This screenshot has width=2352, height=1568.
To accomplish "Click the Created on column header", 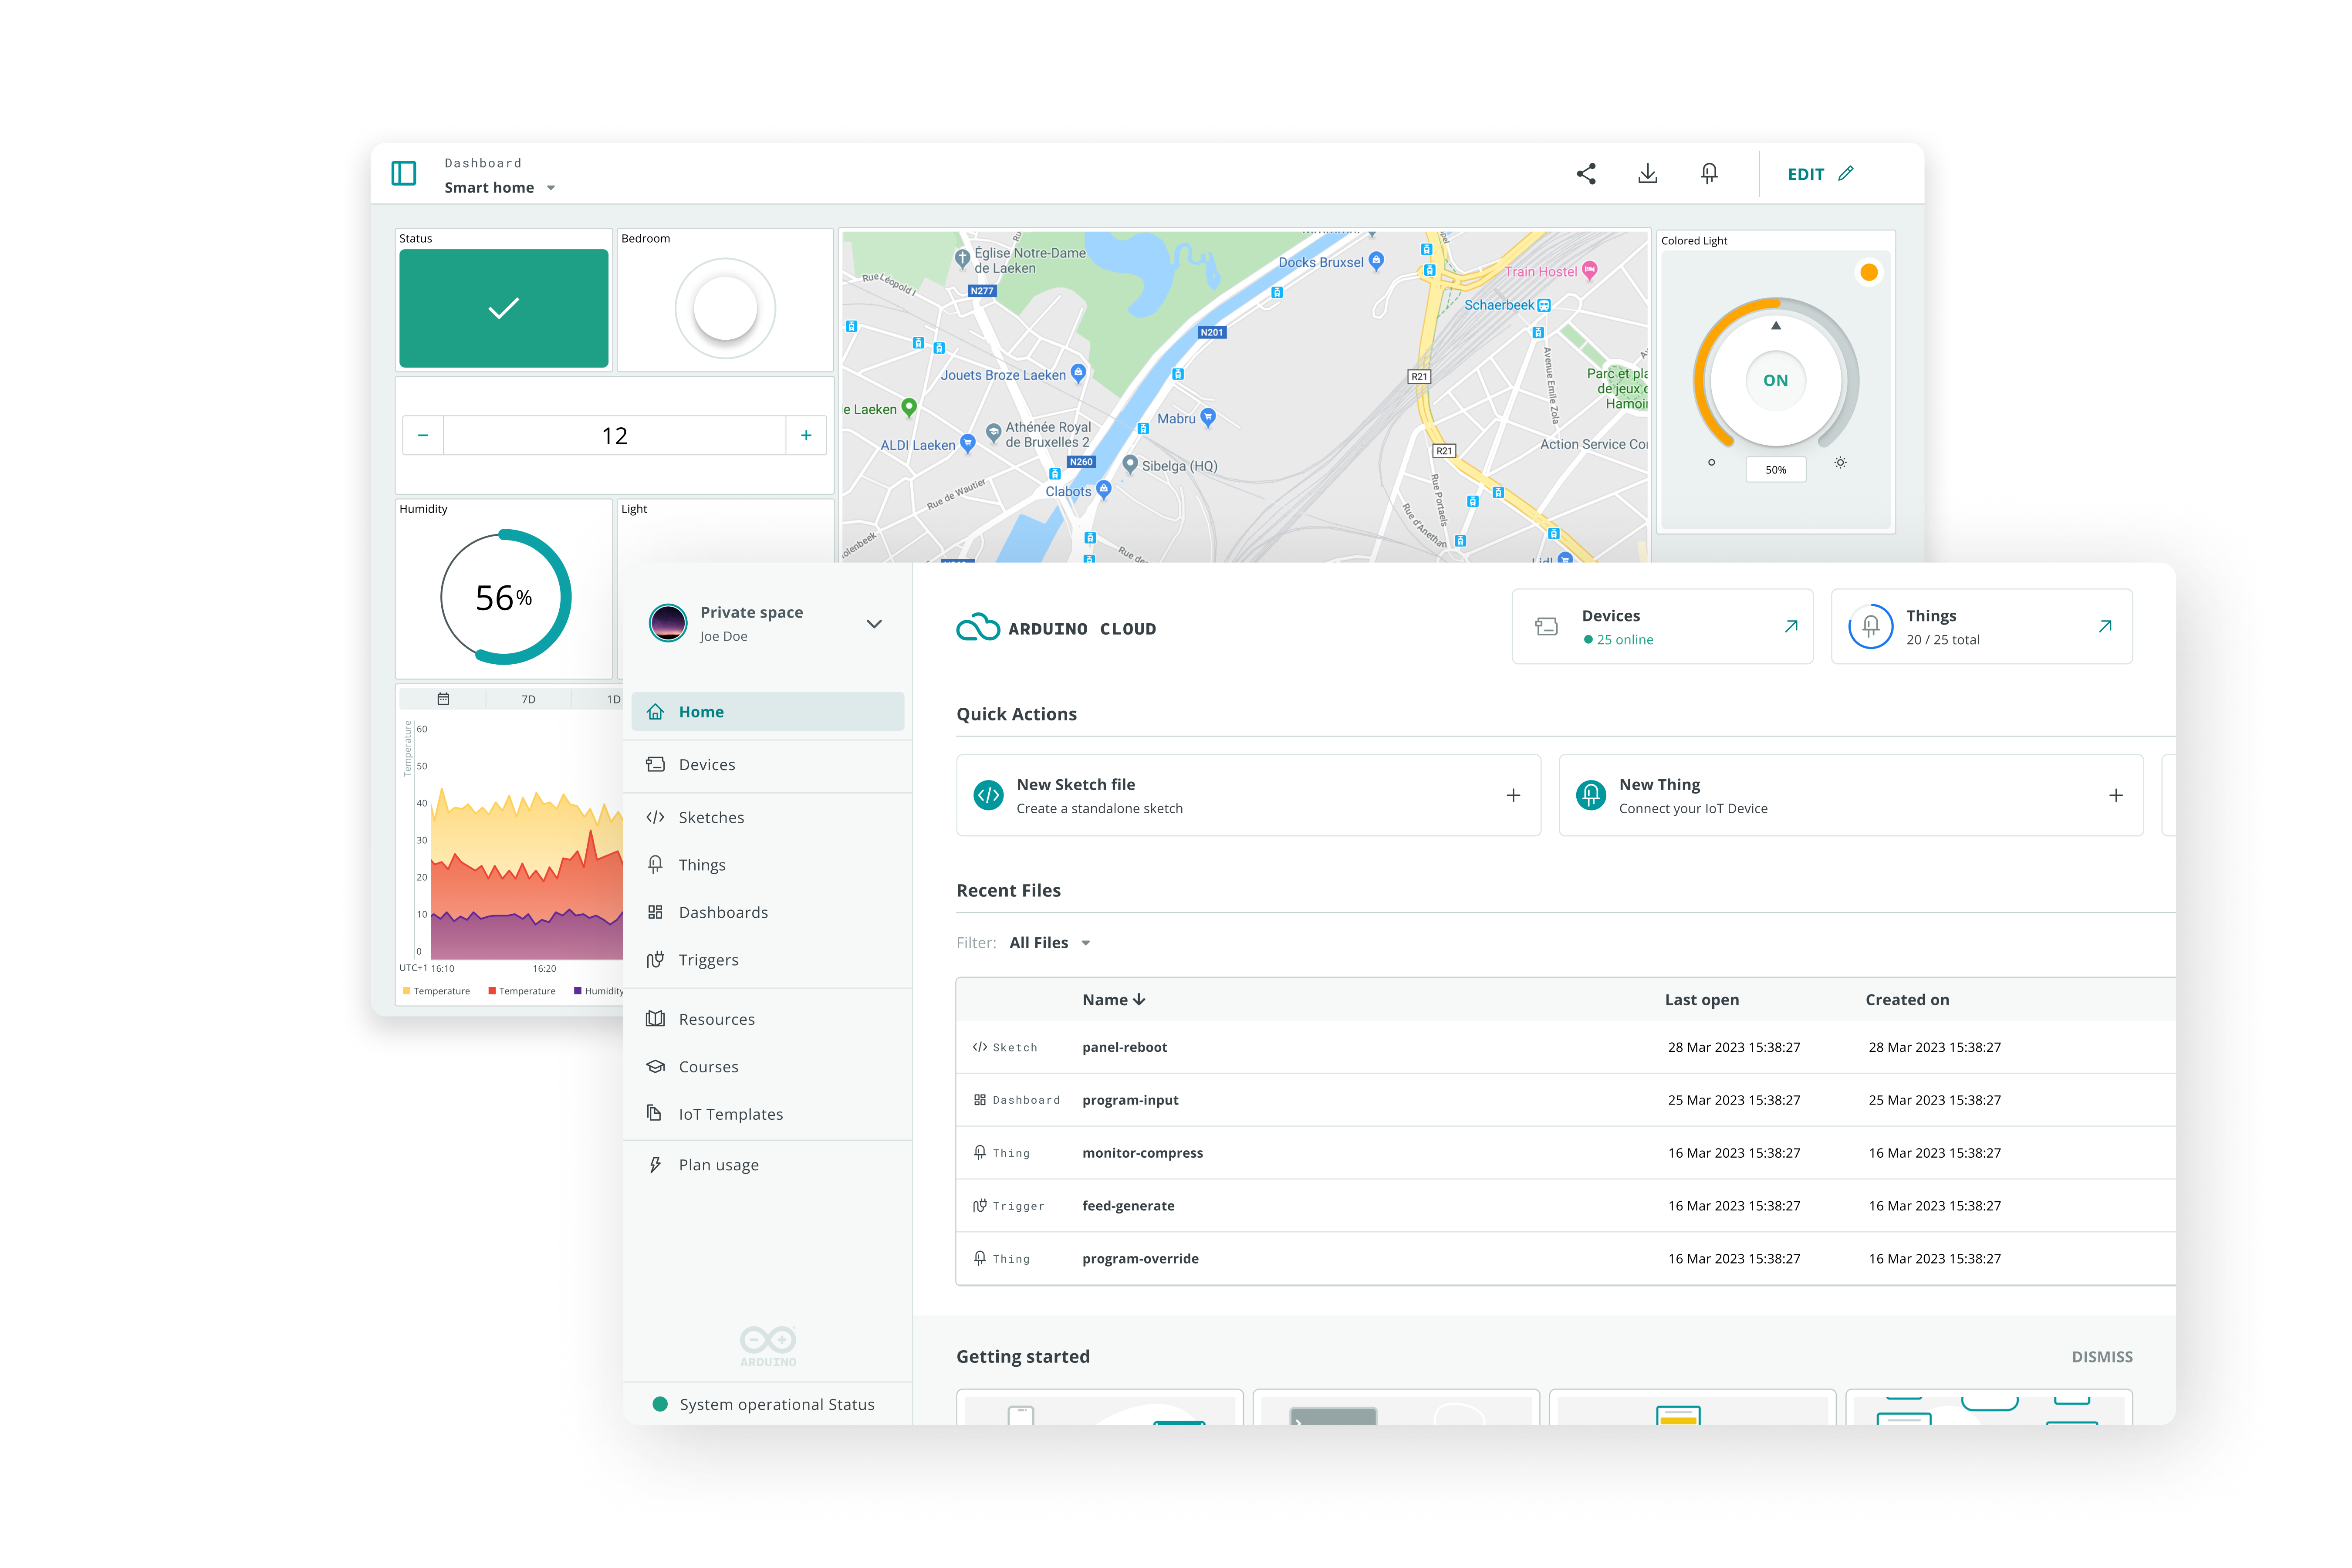I will tap(1907, 999).
